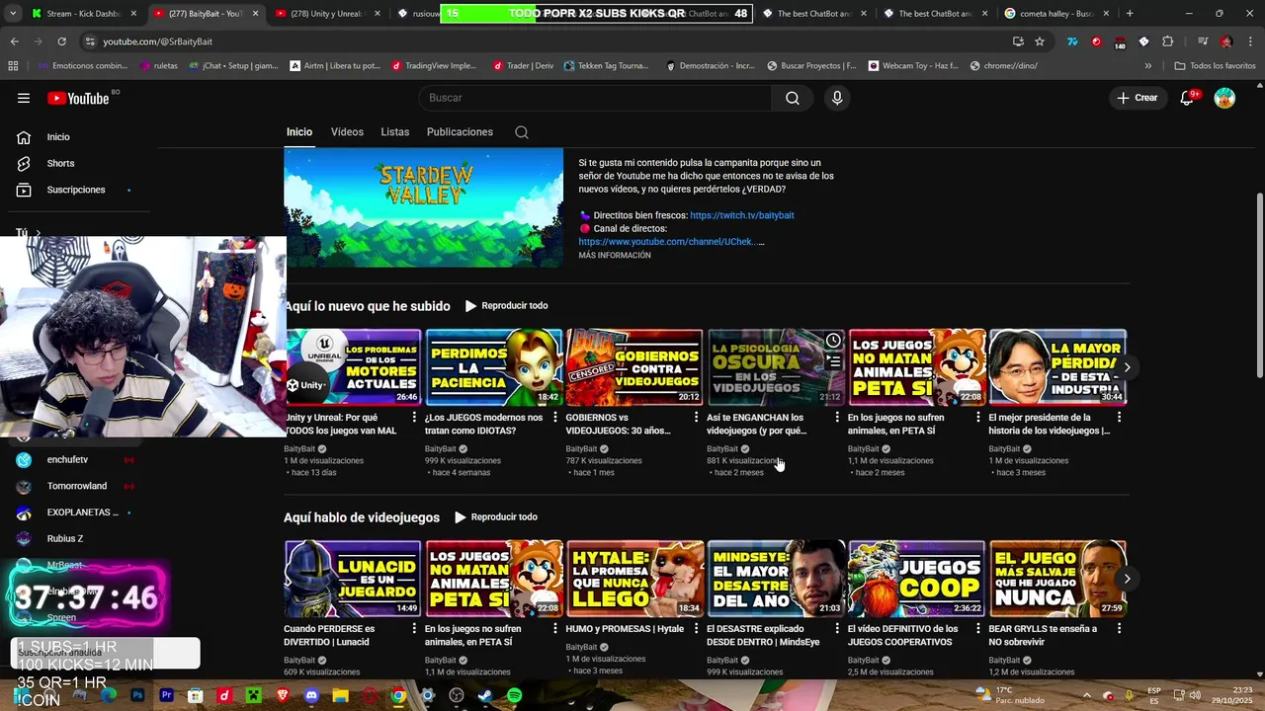1265x711 pixels.
Task: Open the YouTube hamburger guide menu
Action: tap(24, 98)
